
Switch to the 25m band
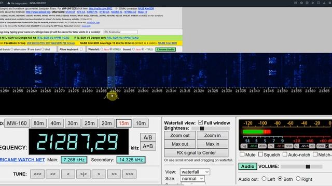[x=90, y=123]
